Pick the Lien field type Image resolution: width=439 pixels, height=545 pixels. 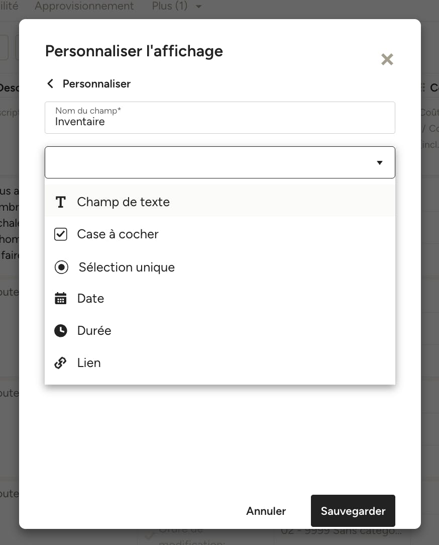point(220,363)
